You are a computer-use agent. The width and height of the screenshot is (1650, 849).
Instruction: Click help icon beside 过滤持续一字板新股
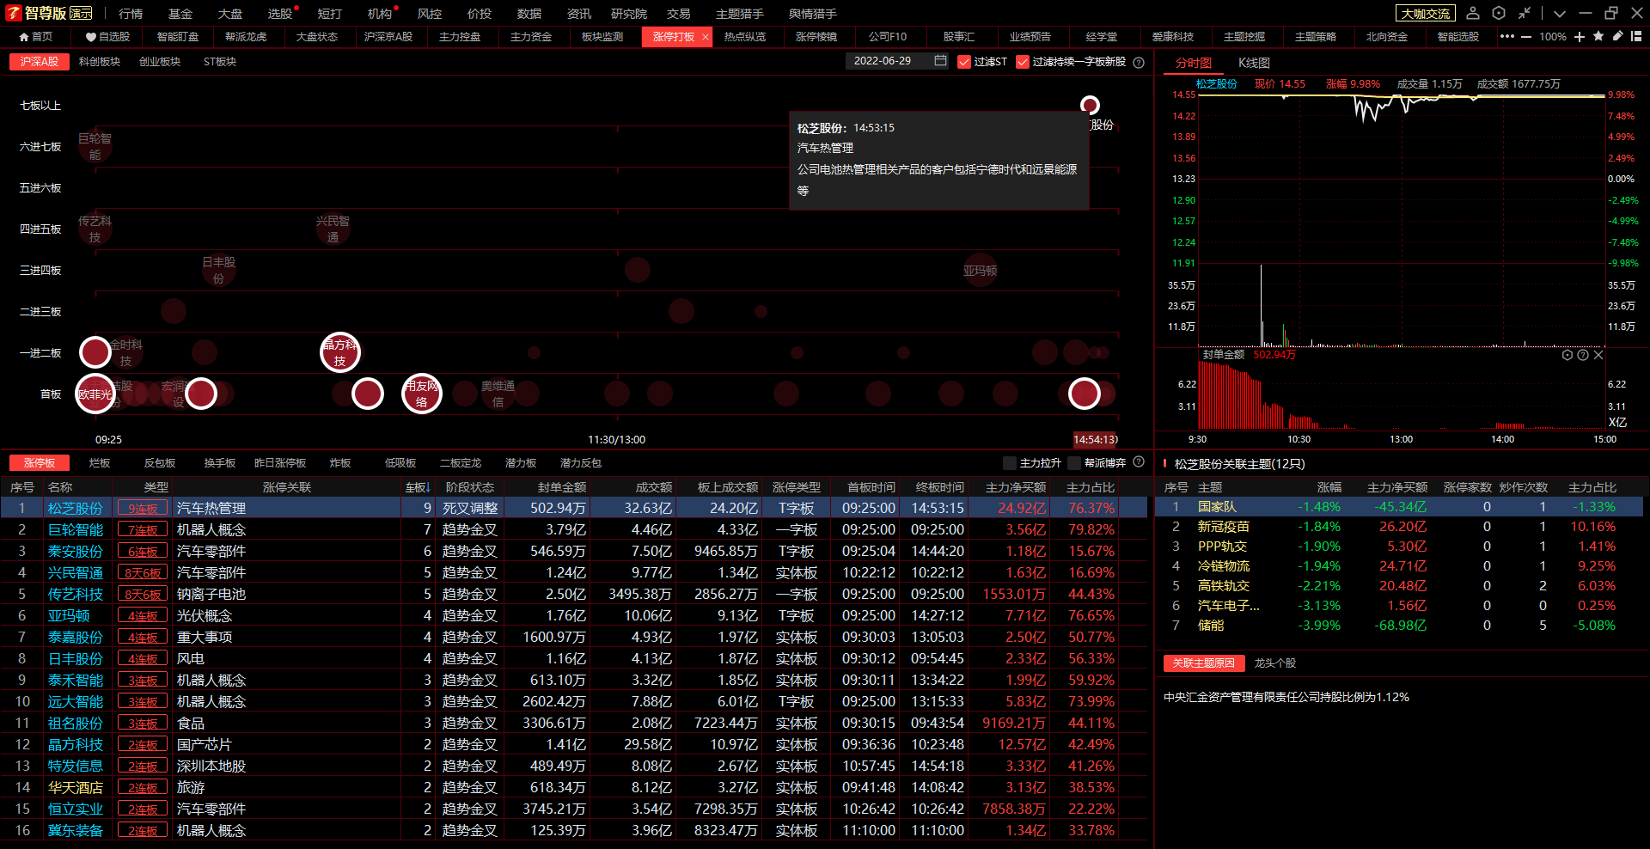click(x=1139, y=62)
